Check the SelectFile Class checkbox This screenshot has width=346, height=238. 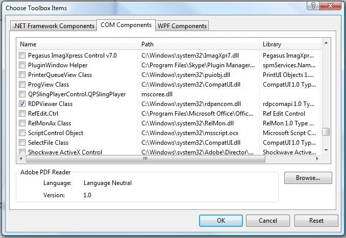click(22, 143)
